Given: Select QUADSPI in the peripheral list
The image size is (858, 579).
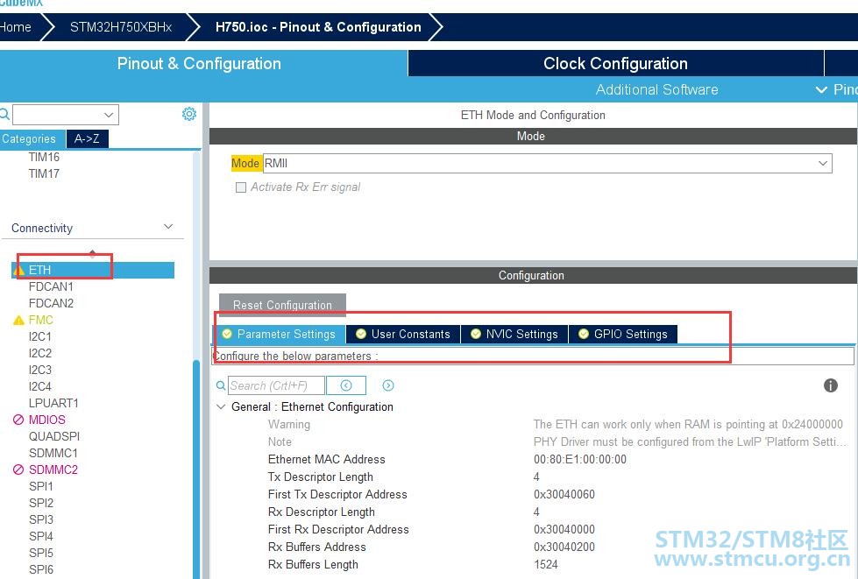Looking at the screenshot, I should (x=54, y=436).
